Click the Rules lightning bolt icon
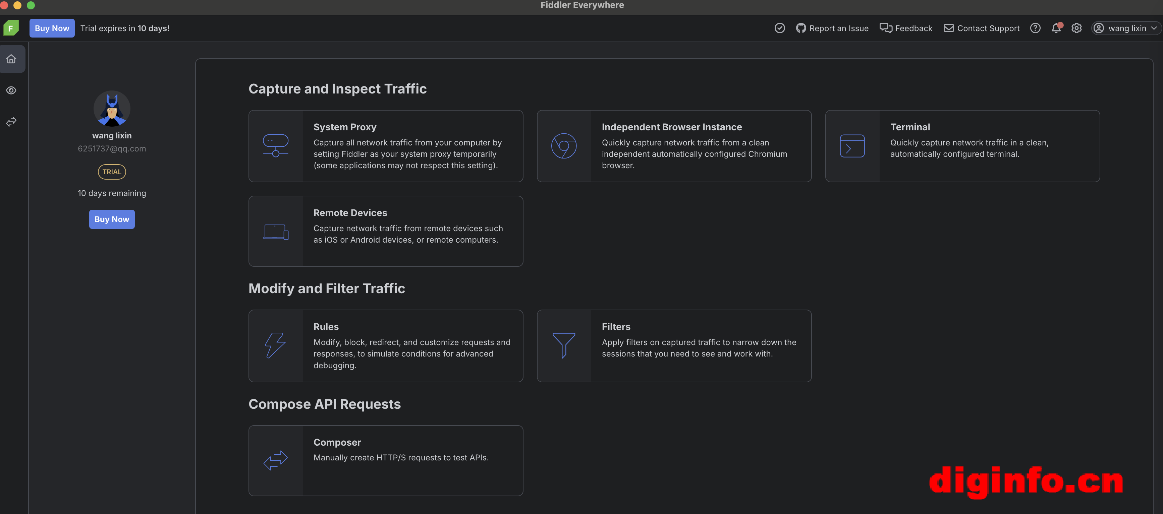Screen dimensions: 1163x514 pos(275,346)
